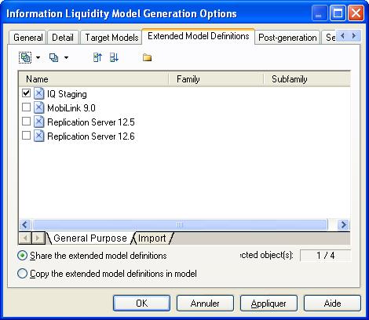The image size is (369, 320).
Task: Maximize the dialog window
Action: (338, 13)
